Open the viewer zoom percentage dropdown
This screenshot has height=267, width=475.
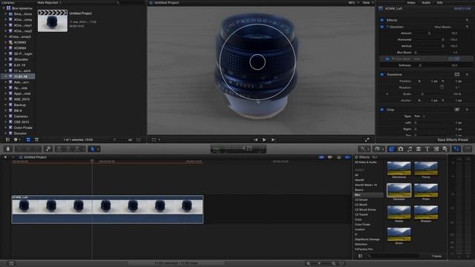point(353,3)
